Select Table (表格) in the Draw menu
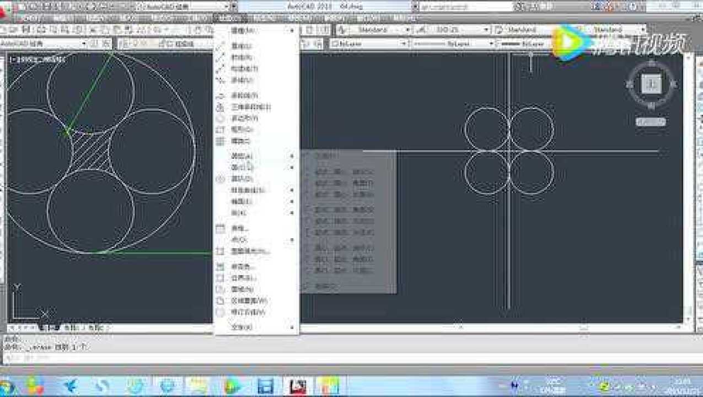The image size is (703, 397). coord(240,228)
